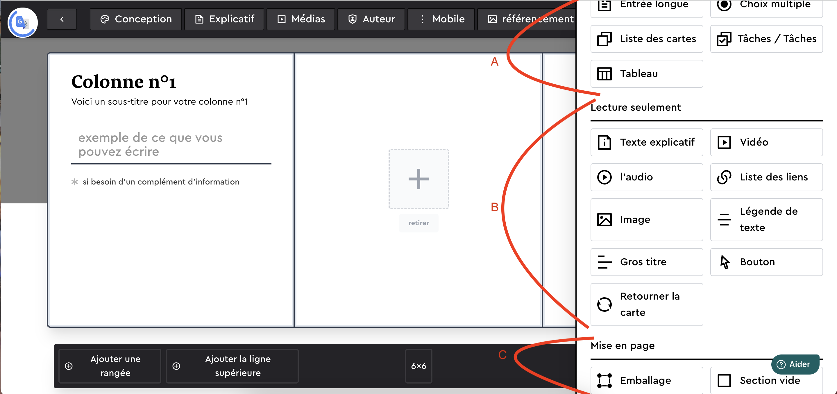Image resolution: width=837 pixels, height=394 pixels.
Task: Open the Auteur tab
Action: click(x=371, y=19)
